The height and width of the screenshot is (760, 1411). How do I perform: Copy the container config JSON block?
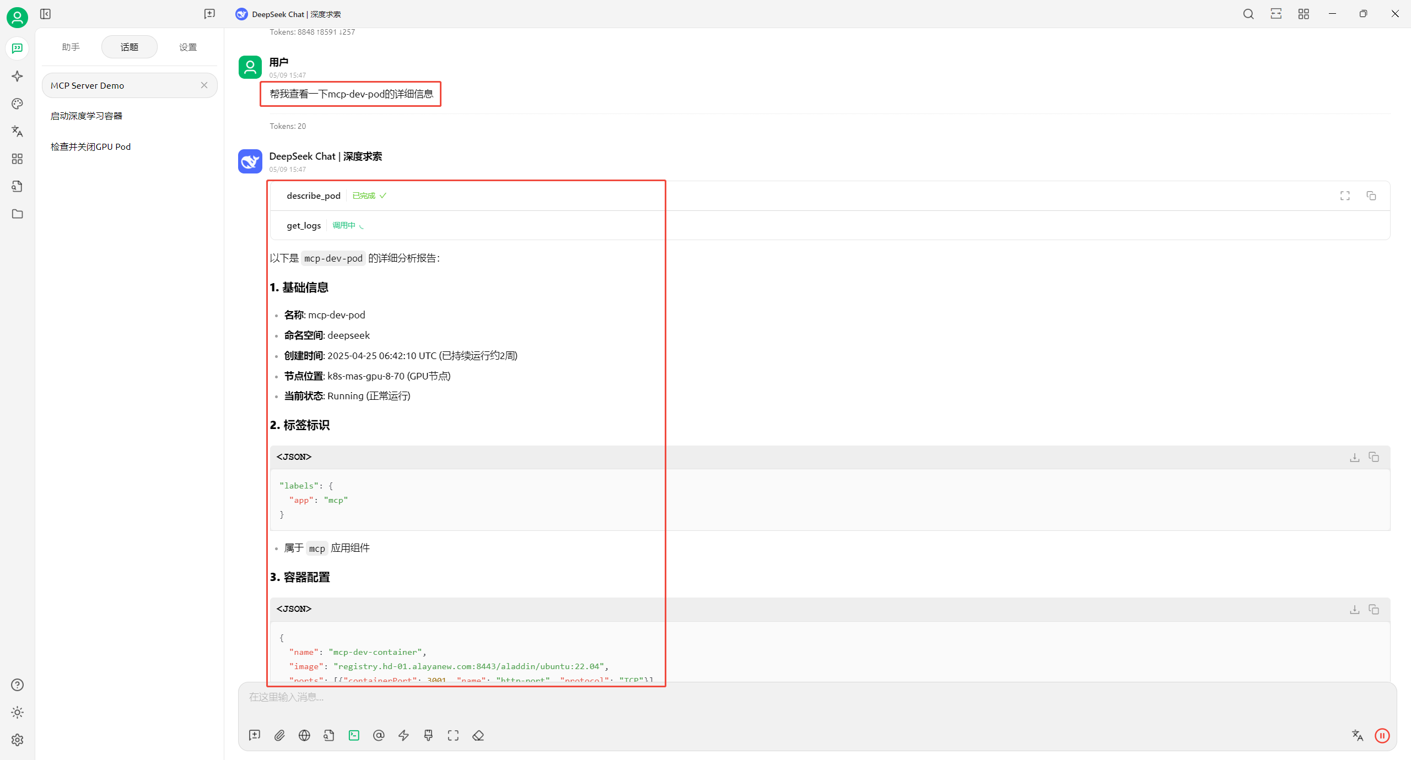1374,609
